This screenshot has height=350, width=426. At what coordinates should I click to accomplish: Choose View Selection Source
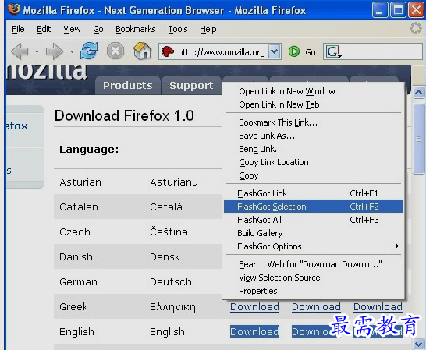[x=313, y=278]
